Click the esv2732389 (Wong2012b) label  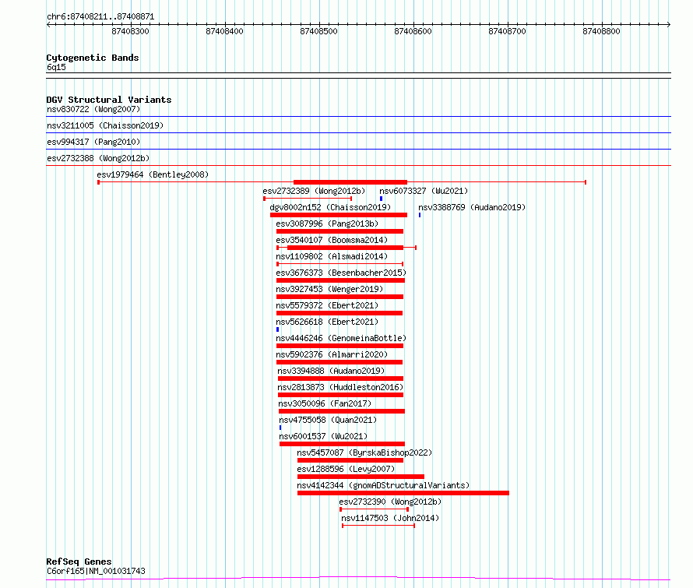click(314, 191)
